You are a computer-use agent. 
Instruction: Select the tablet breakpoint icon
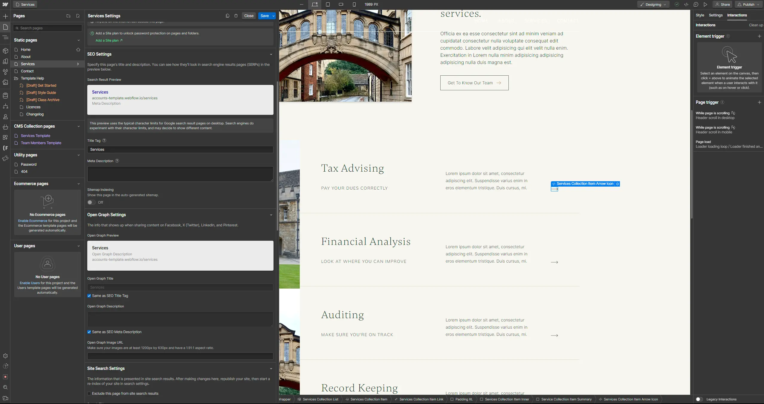tap(328, 4)
